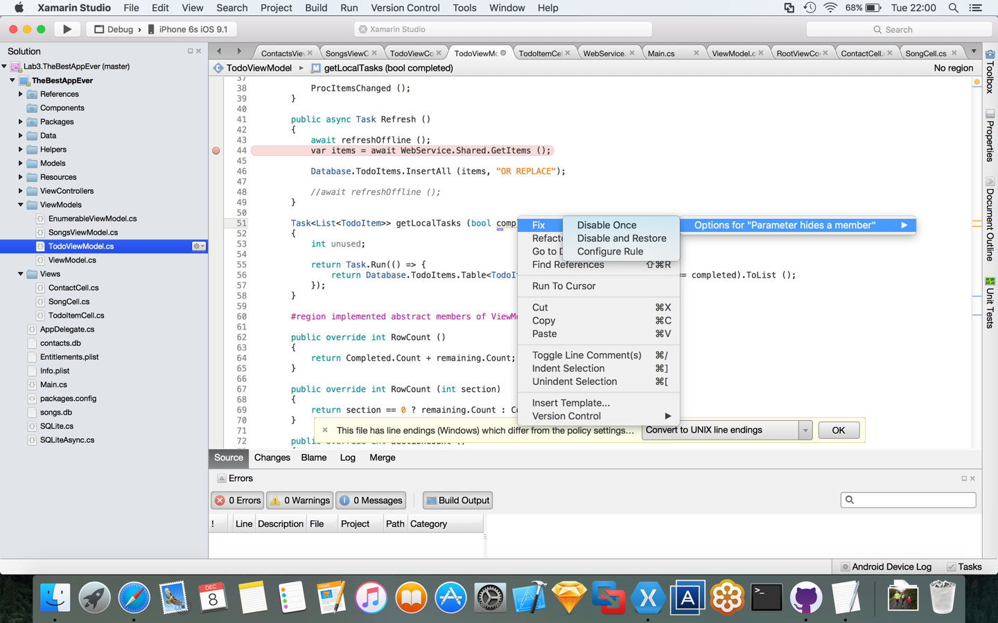The width and height of the screenshot is (998, 623).
Task: Expand the Helpers folder
Action: point(21,150)
